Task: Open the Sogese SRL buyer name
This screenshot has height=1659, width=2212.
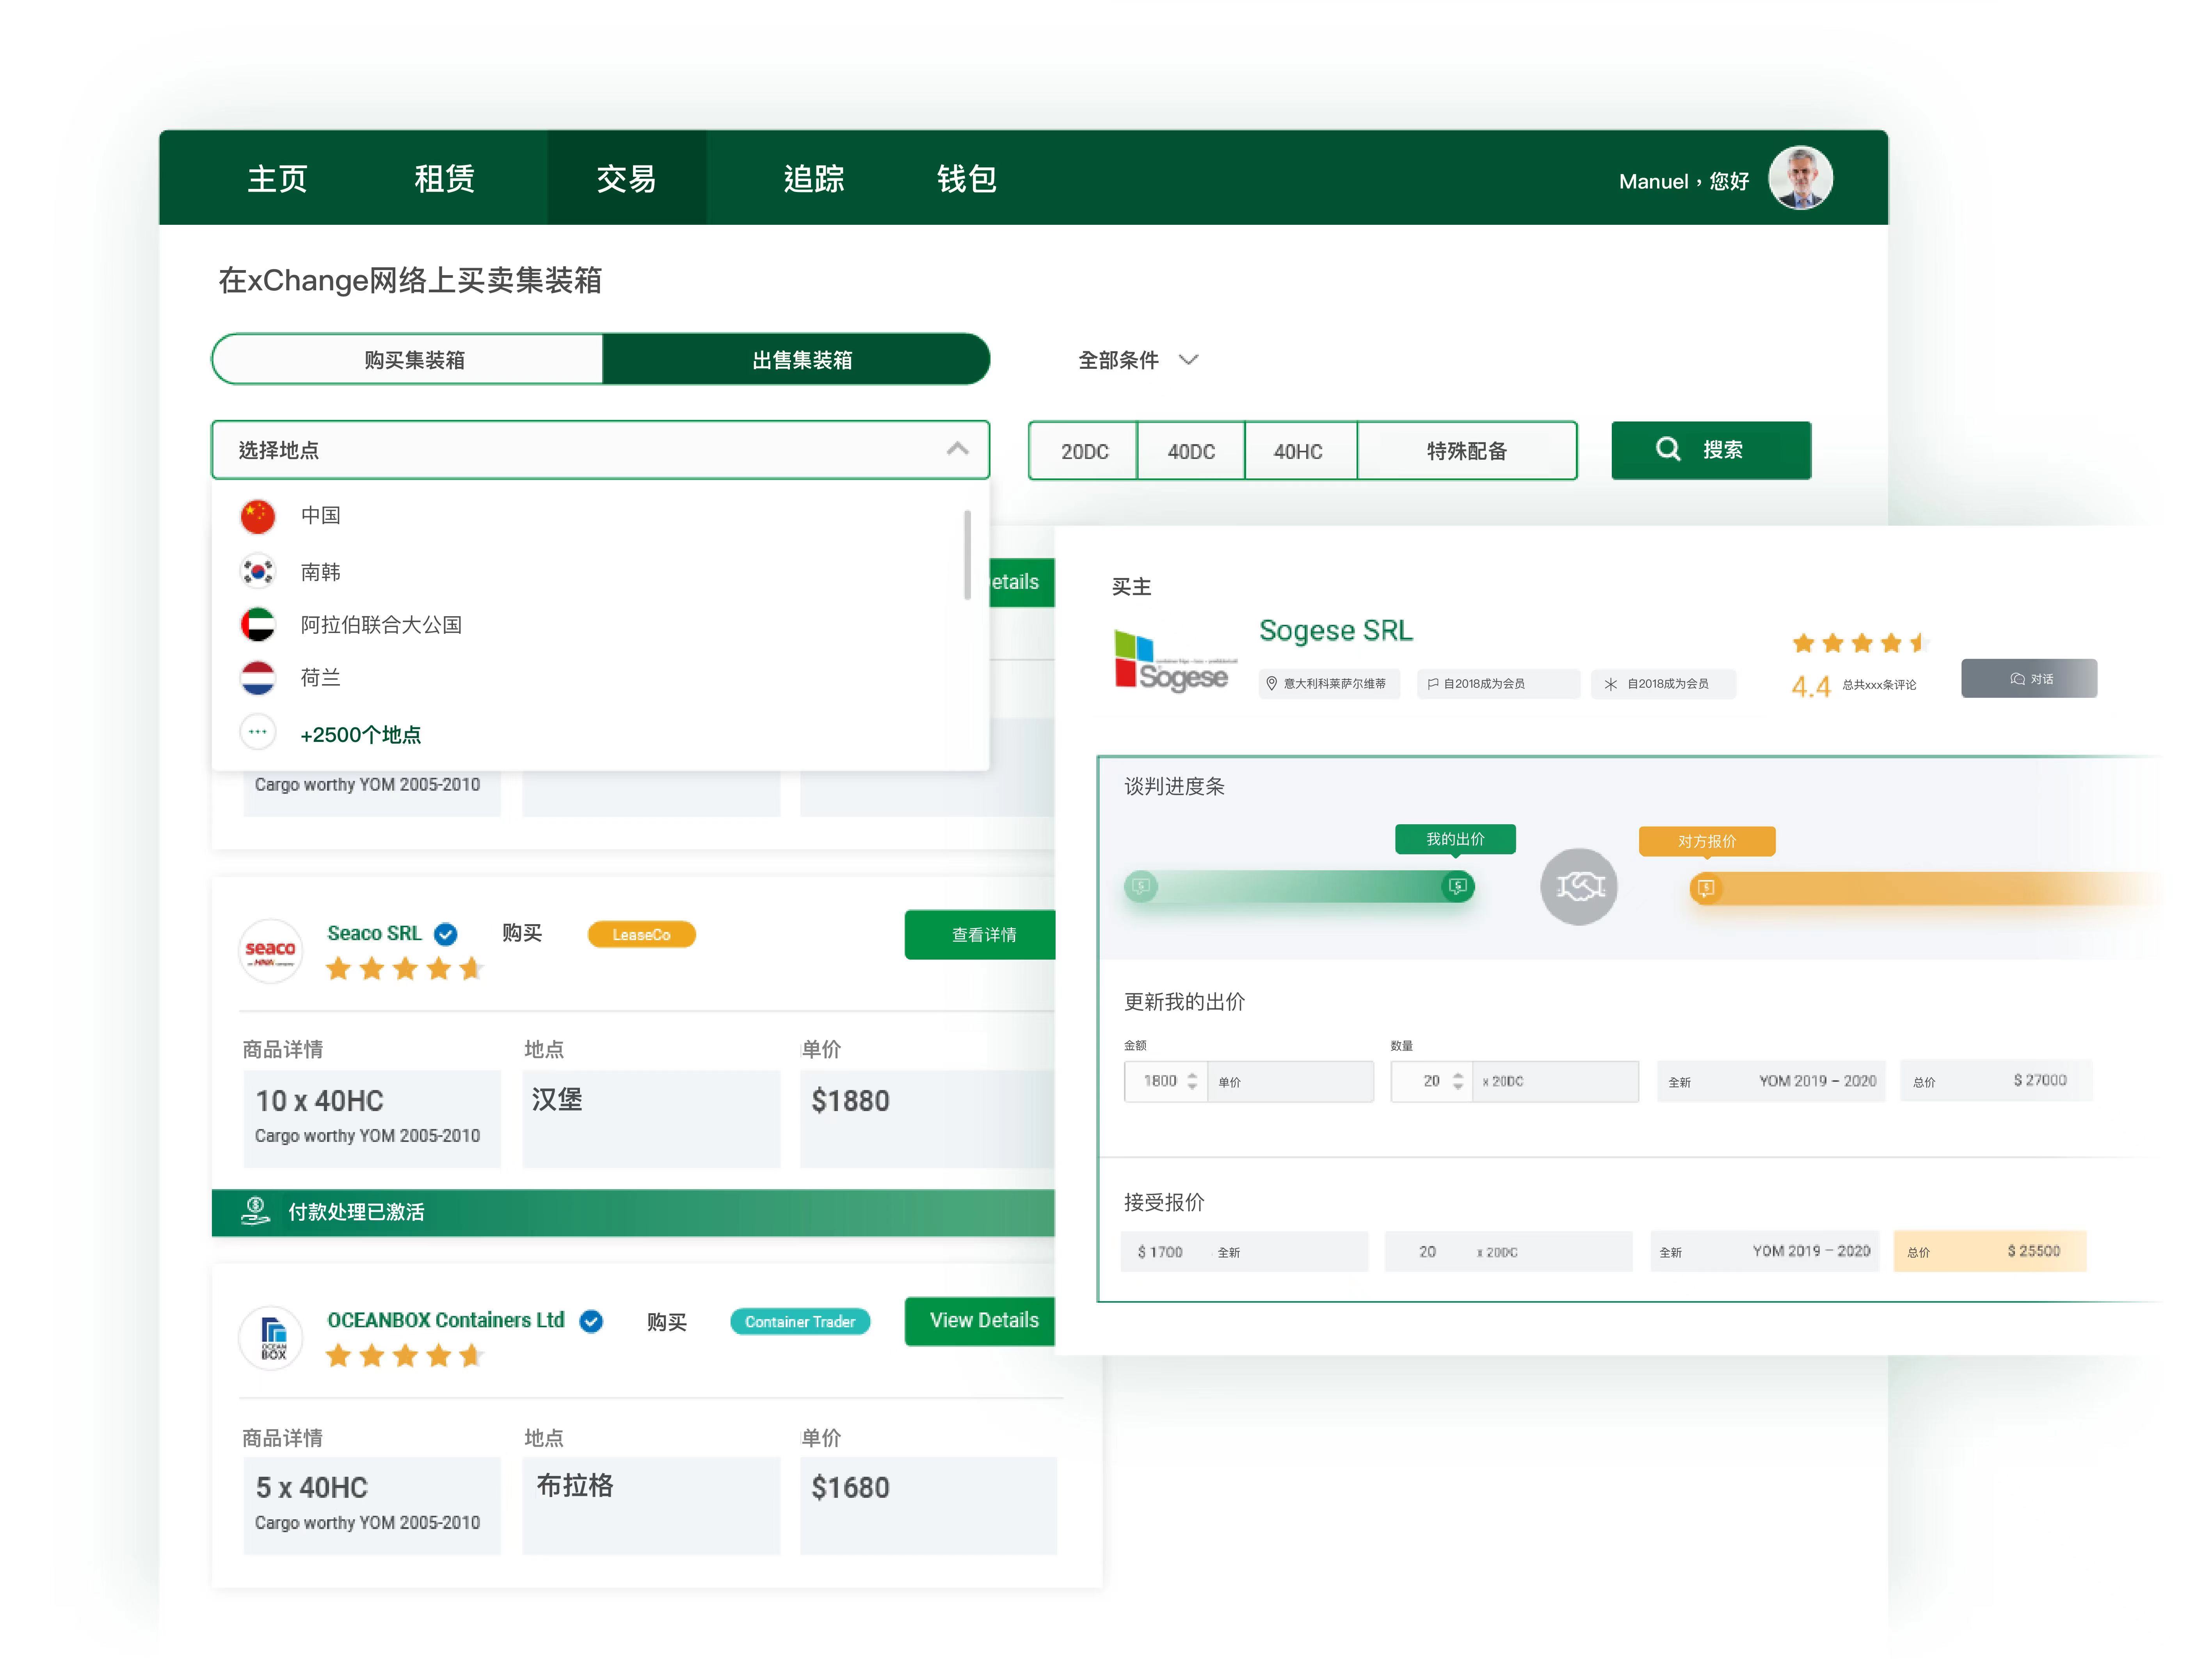Action: tap(1335, 631)
